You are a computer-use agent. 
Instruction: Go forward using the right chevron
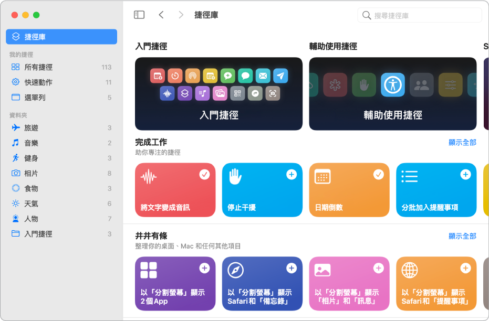[x=181, y=15]
